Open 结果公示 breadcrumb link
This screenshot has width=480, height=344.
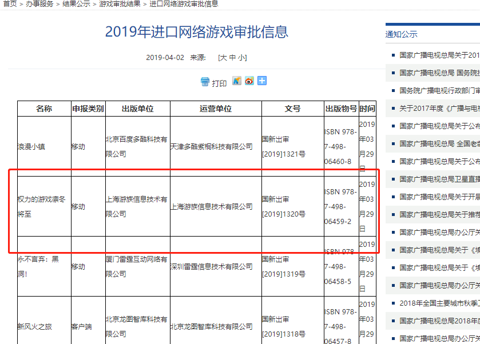click(76, 4)
